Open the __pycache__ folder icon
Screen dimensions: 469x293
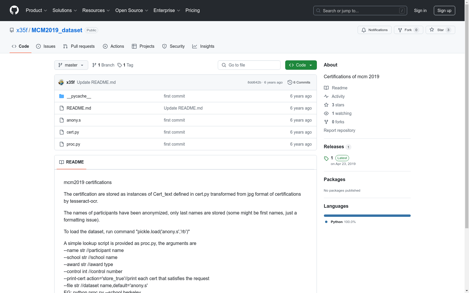(62, 96)
